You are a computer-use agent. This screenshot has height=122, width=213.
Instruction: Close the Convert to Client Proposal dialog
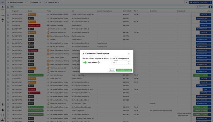(x=129, y=54)
